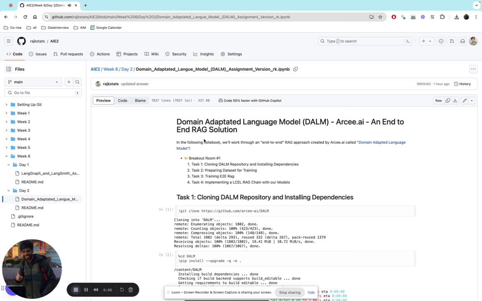Open the Actions tab
This screenshot has height=301, width=482.
point(100,54)
